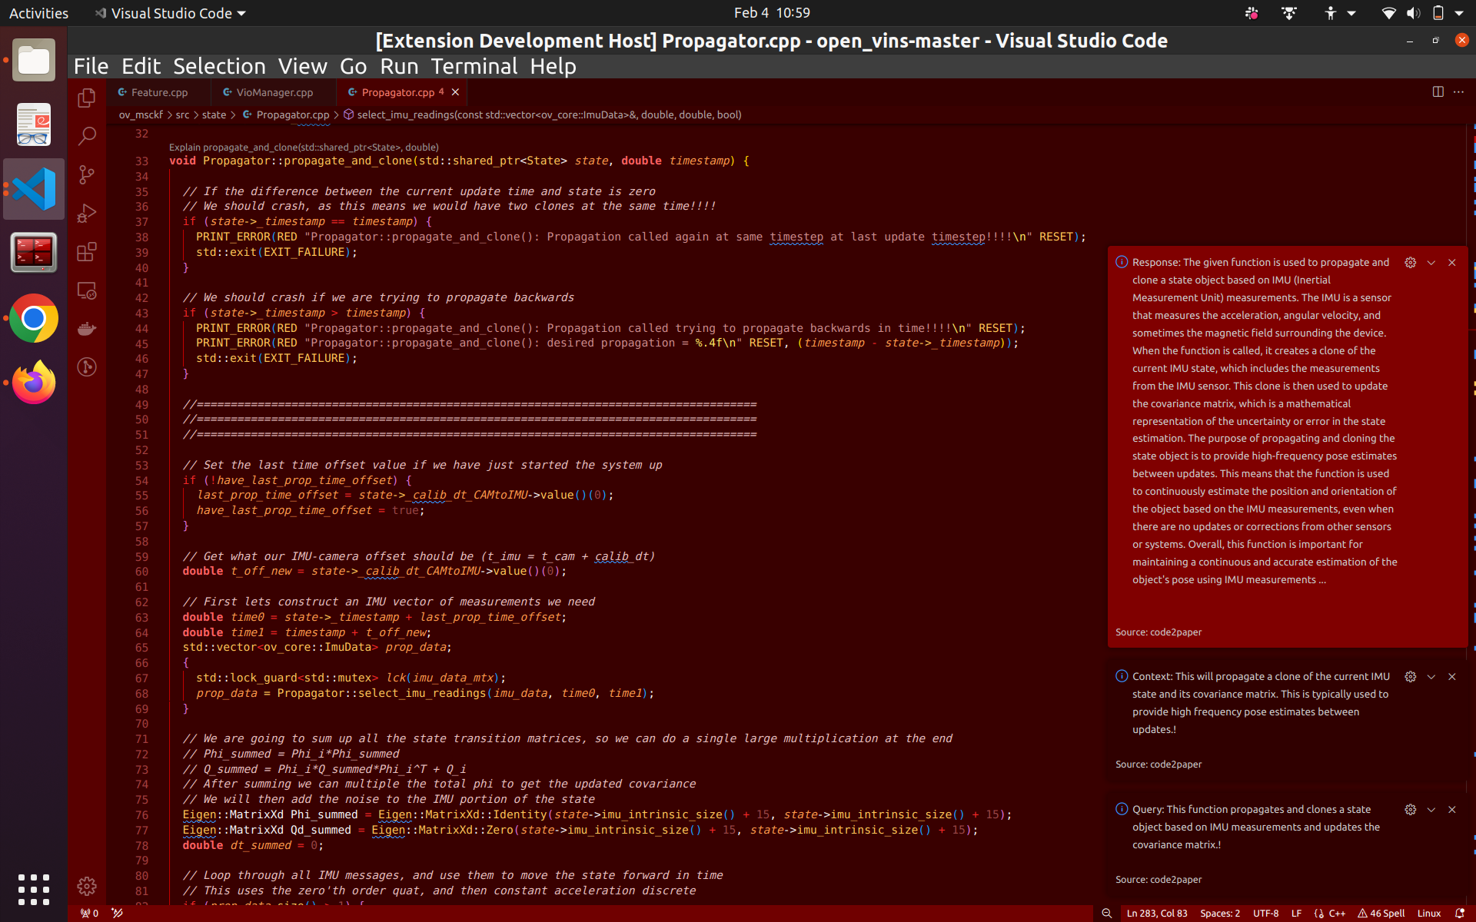The image size is (1476, 922).
Task: Open the Docker view icon
Action: click(87, 329)
